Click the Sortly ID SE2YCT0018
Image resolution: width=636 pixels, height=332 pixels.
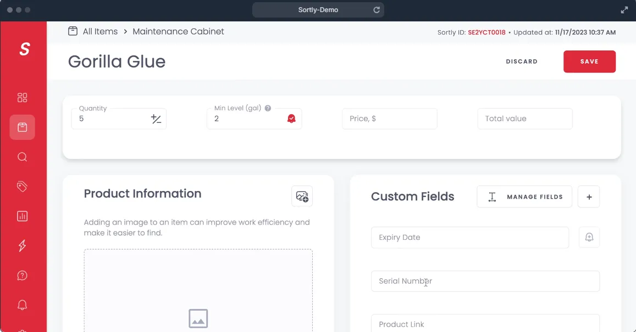point(486,32)
